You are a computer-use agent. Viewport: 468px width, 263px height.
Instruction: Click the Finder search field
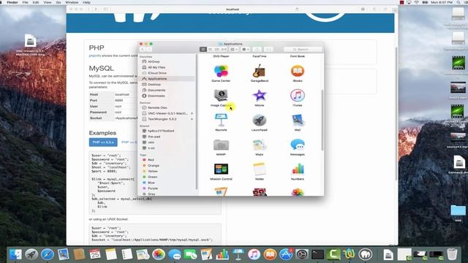303,49
